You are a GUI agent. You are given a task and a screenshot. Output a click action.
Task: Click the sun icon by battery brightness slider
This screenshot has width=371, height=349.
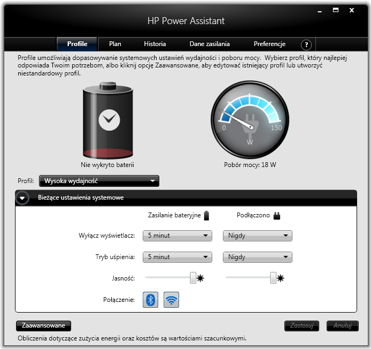click(x=200, y=278)
